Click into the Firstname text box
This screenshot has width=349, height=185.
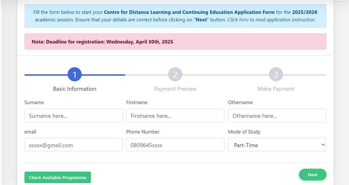click(175, 116)
